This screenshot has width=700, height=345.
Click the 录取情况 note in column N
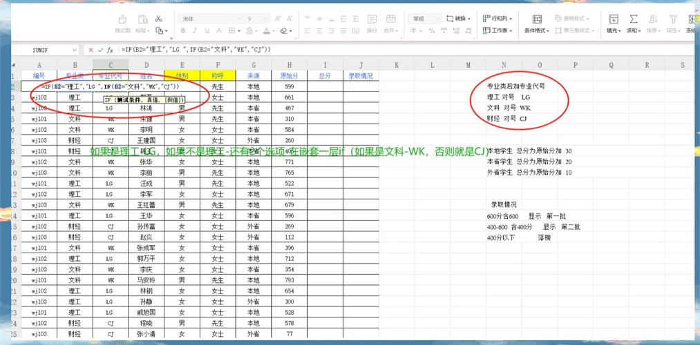pos(504,205)
